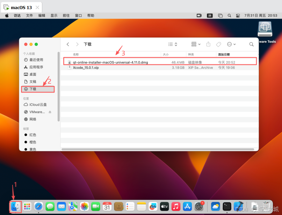Image resolution: width=282 pixels, height=215 pixels.
Task: Filter by the 红色 tag
Action: [x=33, y=135]
